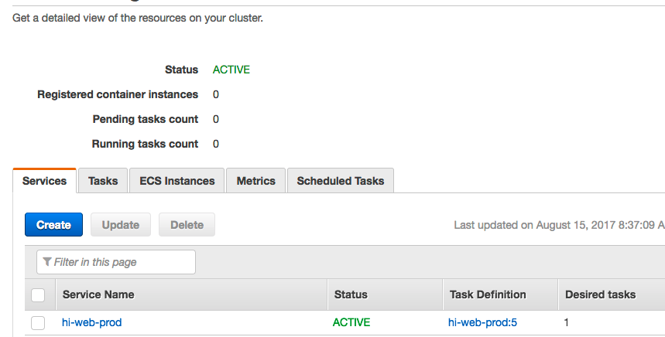665x337 pixels.
Task: Click the blue Create button
Action: click(x=54, y=225)
